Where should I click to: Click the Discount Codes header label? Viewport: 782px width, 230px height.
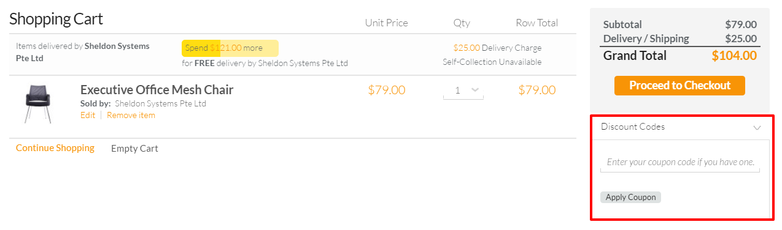633,127
